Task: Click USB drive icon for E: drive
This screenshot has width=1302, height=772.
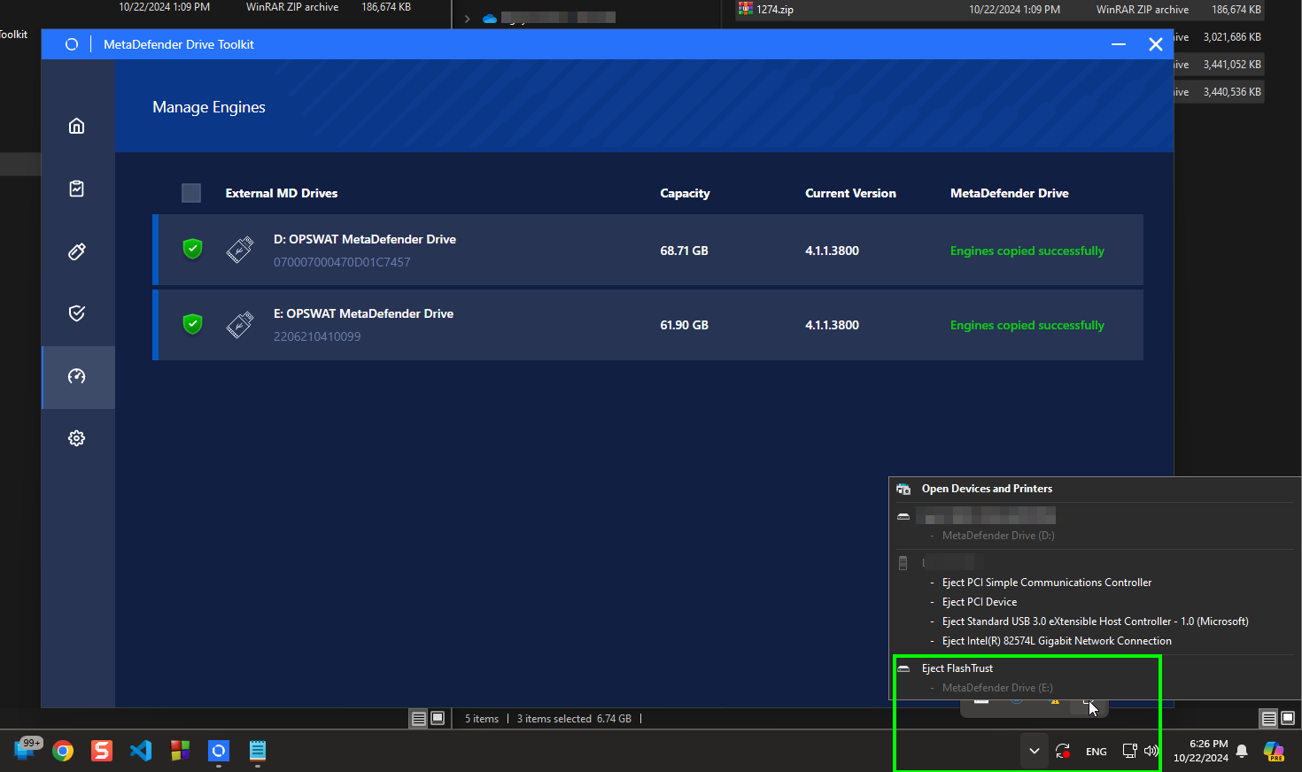Action: pos(240,325)
